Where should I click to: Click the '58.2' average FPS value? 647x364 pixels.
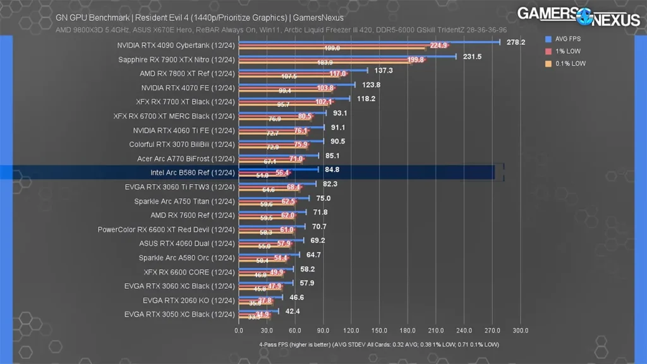308,269
